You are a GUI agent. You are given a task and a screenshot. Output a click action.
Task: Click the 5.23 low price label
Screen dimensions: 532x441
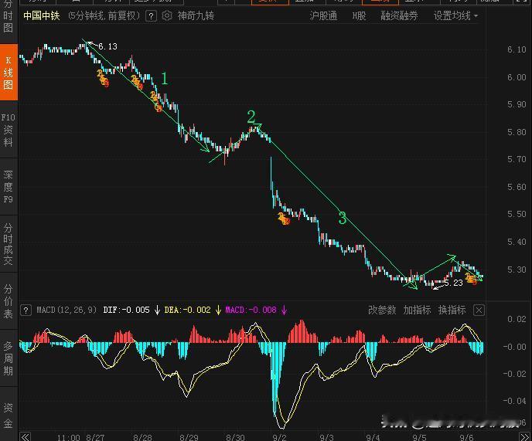coord(453,283)
